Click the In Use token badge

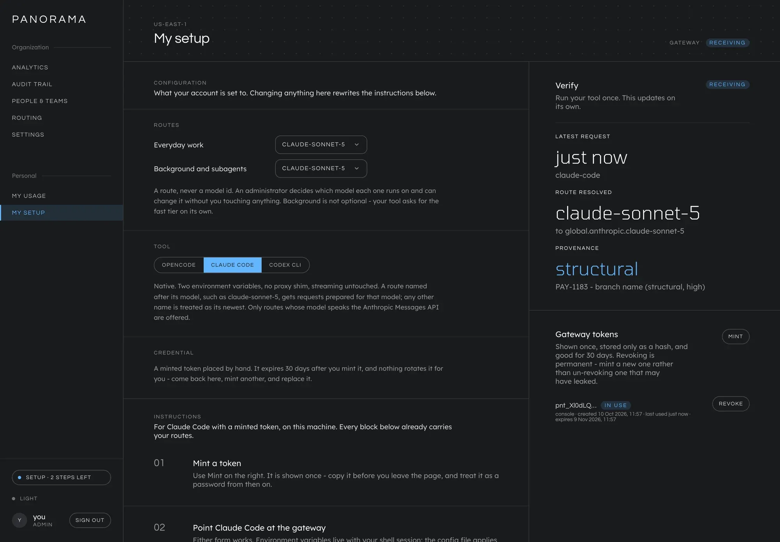[x=615, y=405]
